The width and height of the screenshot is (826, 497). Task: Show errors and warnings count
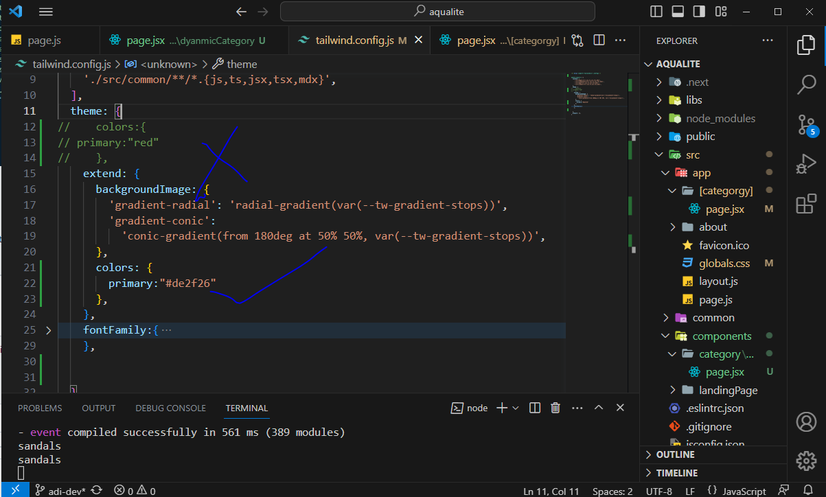(135, 491)
